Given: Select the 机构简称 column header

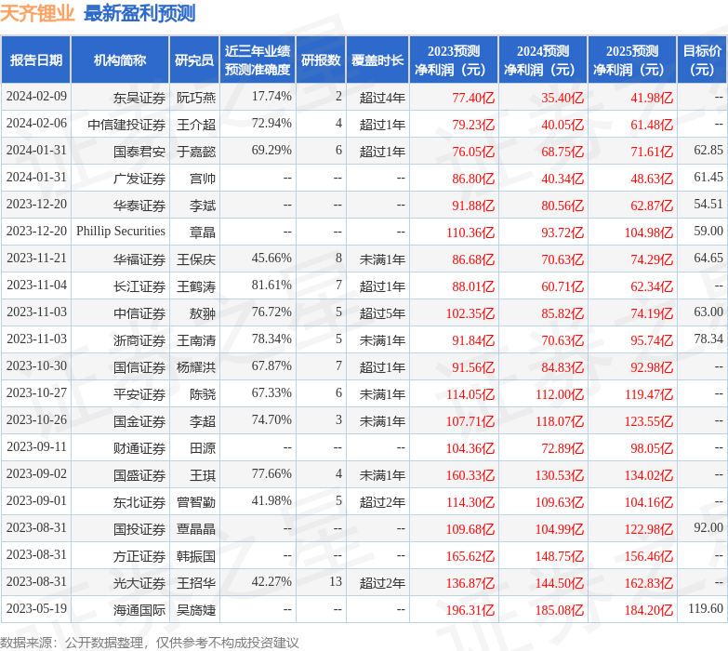Looking at the screenshot, I should [x=120, y=60].
